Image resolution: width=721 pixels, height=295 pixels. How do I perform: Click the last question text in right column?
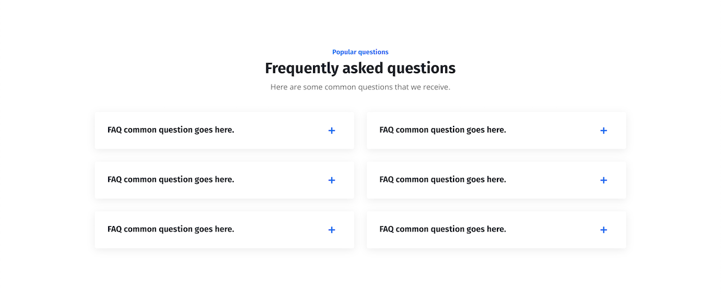tap(443, 230)
